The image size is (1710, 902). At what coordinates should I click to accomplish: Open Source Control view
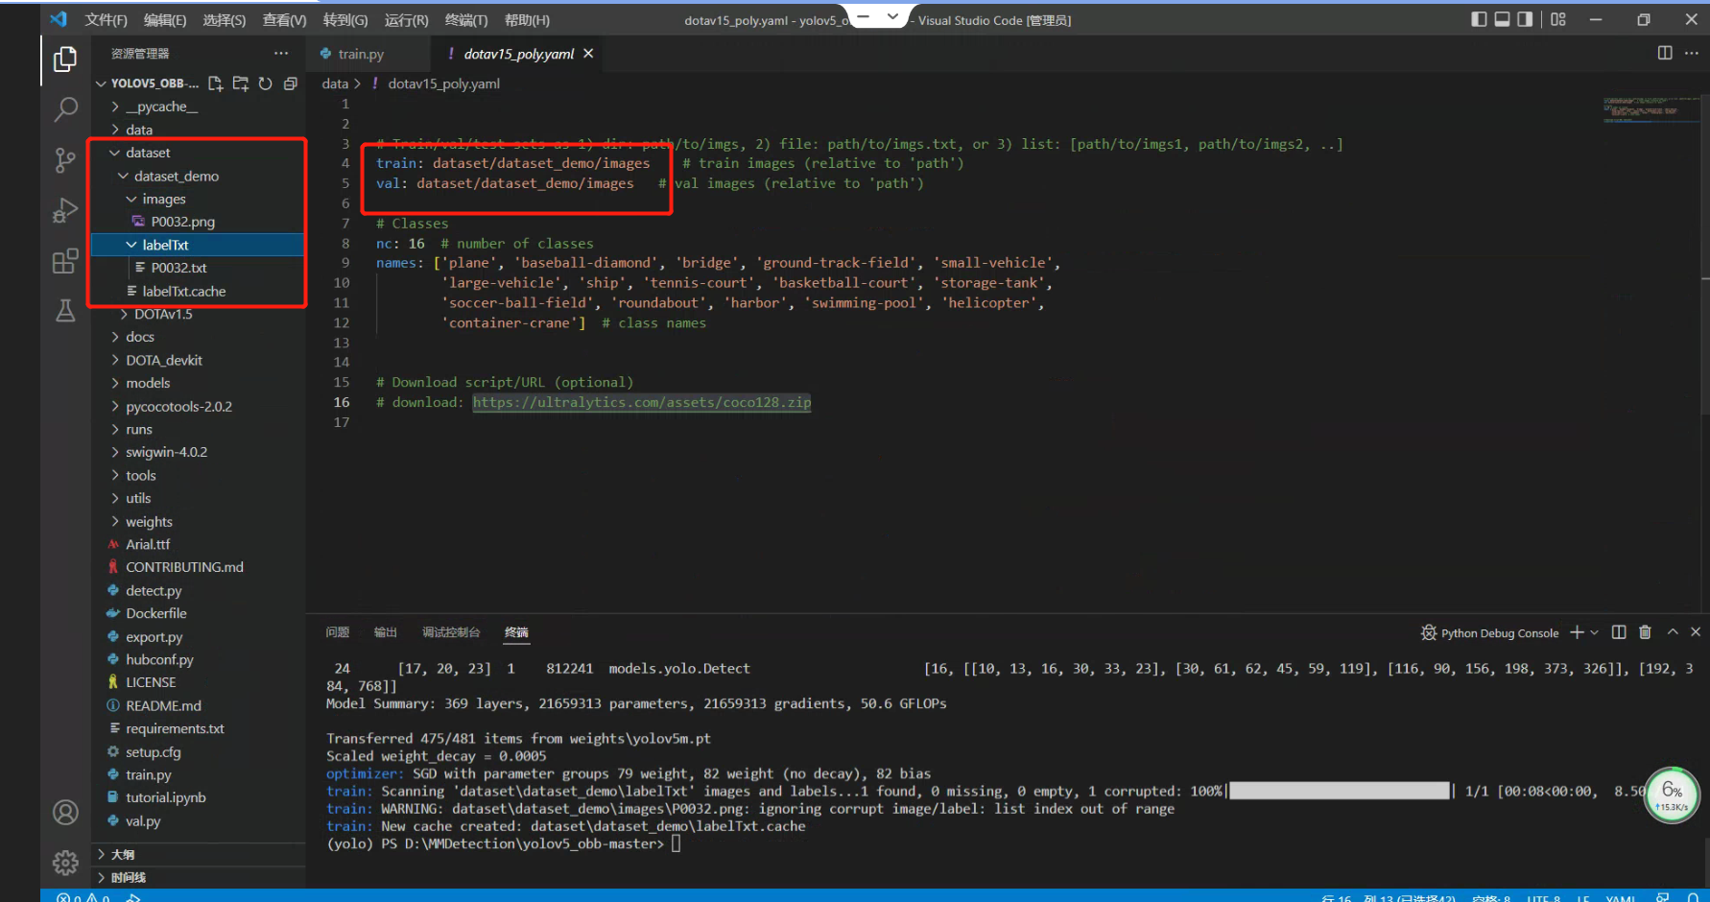click(x=64, y=160)
